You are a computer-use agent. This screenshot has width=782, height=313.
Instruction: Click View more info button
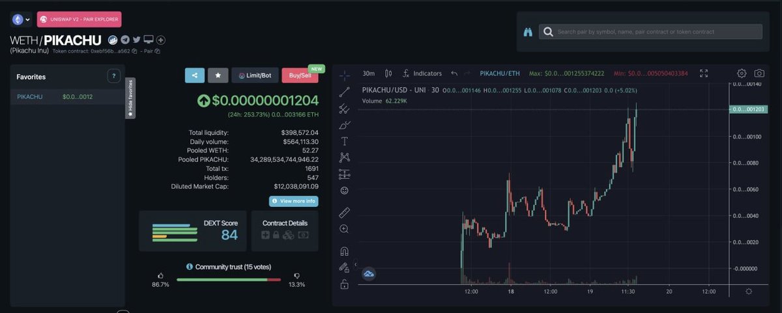294,201
